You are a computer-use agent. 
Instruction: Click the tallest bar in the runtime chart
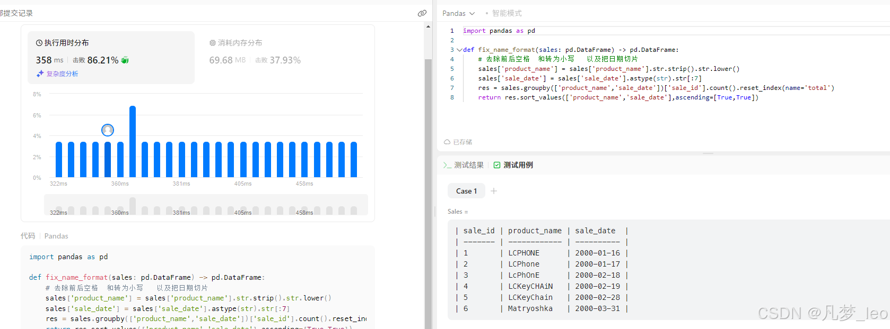[x=133, y=141]
